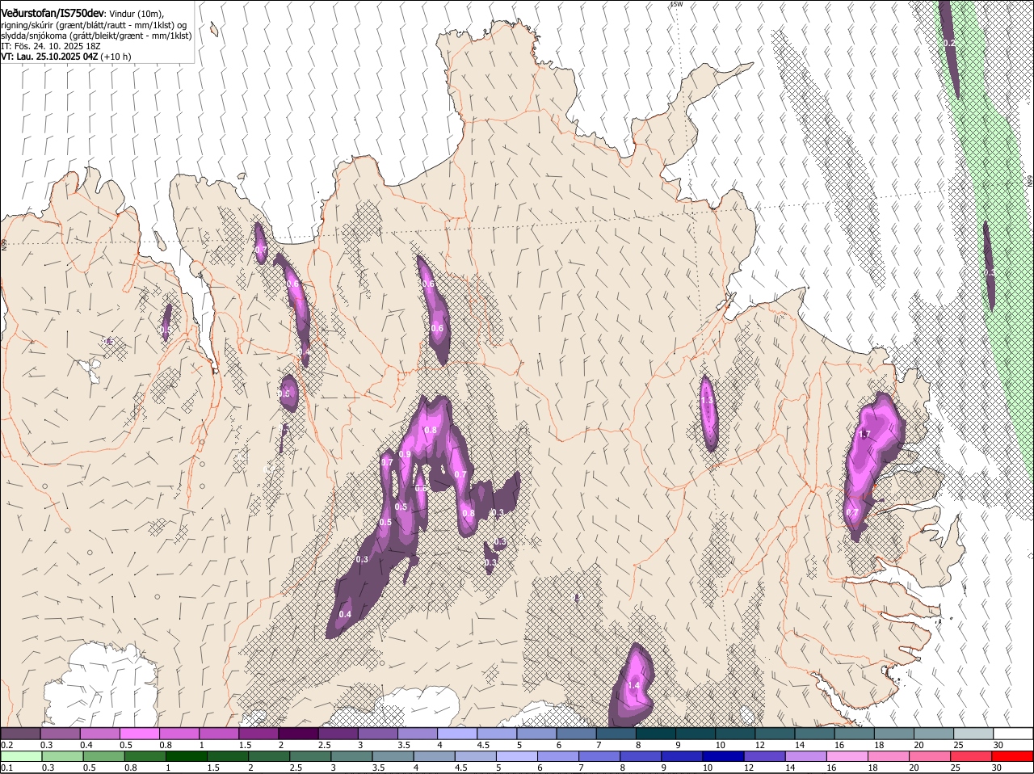Pick the light lavender upper swatch labeled 4
Viewport: 1034px width, 774px height.
tap(456, 734)
